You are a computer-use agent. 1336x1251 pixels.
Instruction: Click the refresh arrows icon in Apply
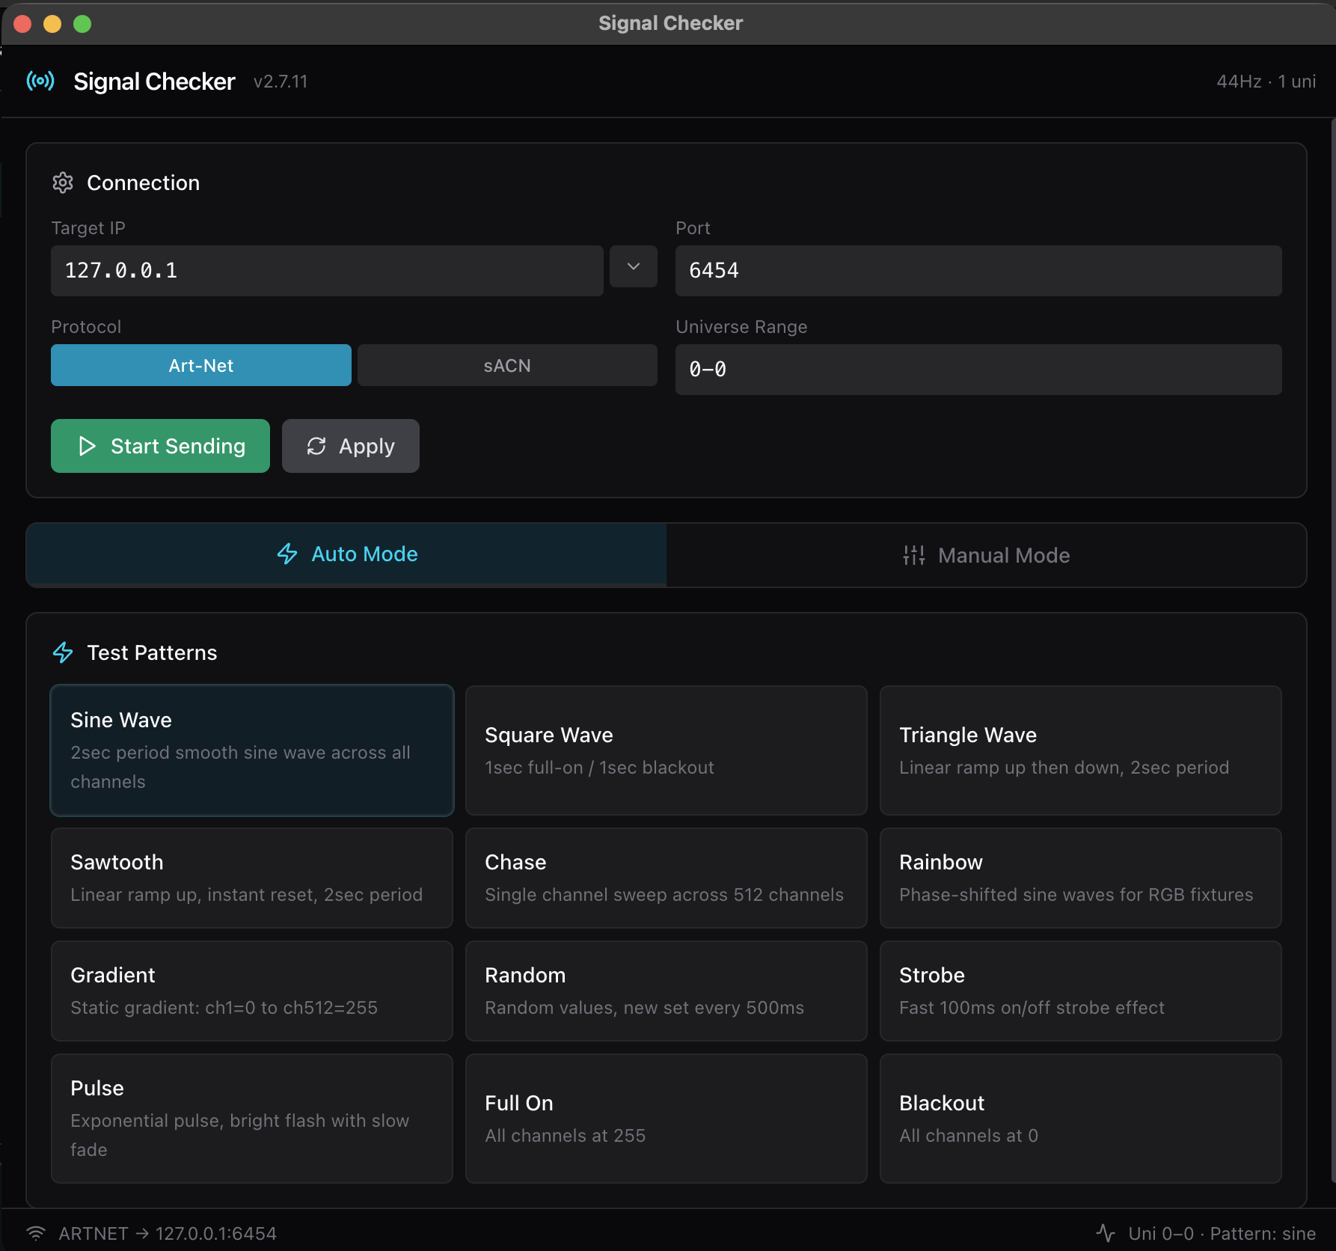click(316, 446)
